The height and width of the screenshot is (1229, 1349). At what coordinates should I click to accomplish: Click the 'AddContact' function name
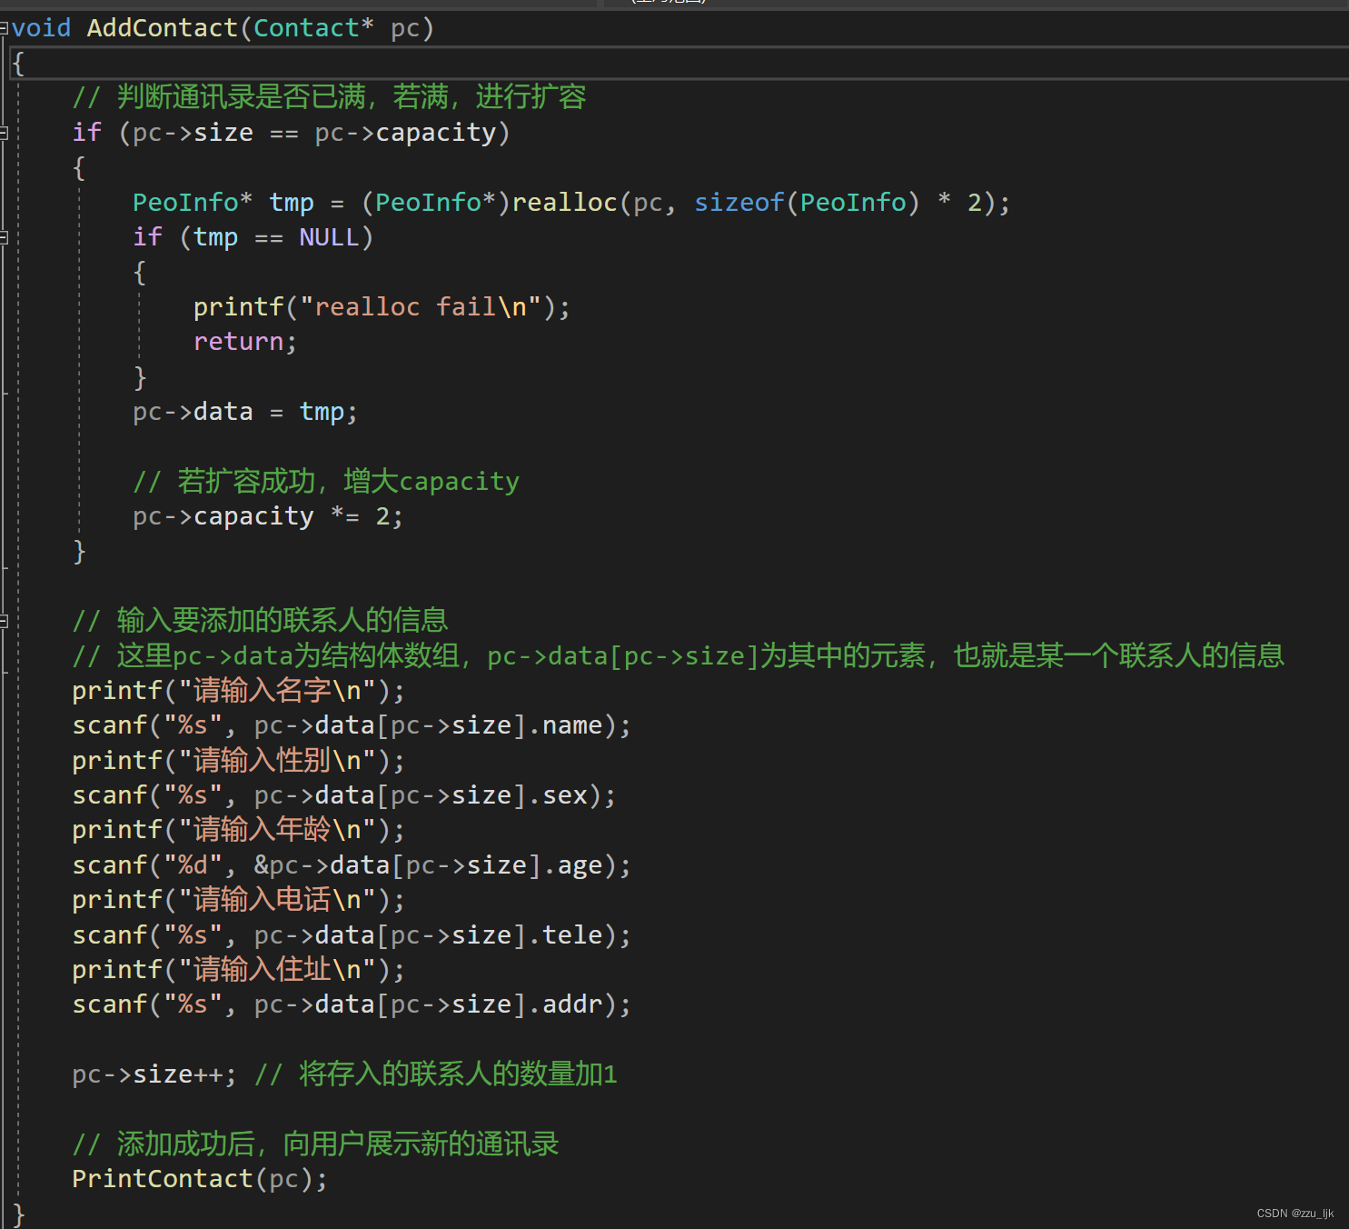[x=163, y=28]
